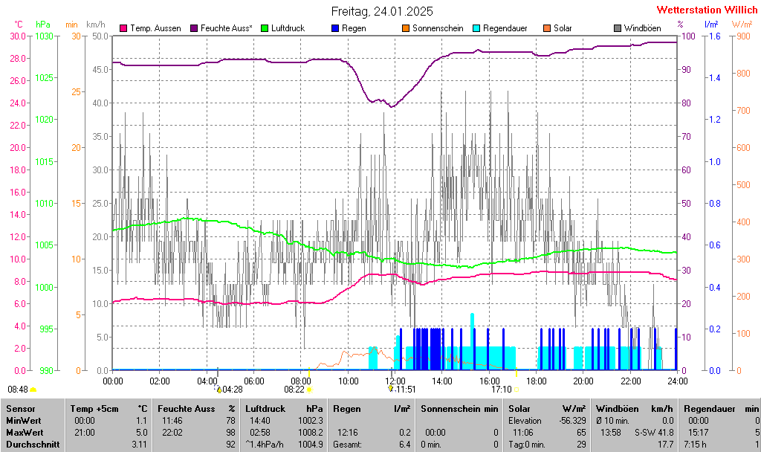Click the solar maximum value 65
Image resolution: width=761 pixels, height=452 pixels.
(x=581, y=432)
